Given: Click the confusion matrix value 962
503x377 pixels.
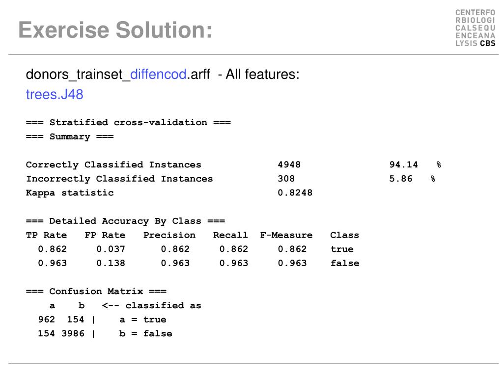Looking at the screenshot, I should [47, 320].
